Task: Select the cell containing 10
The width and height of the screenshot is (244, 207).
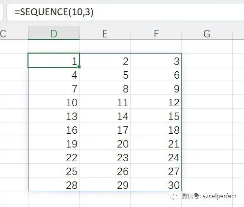Action: (54, 102)
